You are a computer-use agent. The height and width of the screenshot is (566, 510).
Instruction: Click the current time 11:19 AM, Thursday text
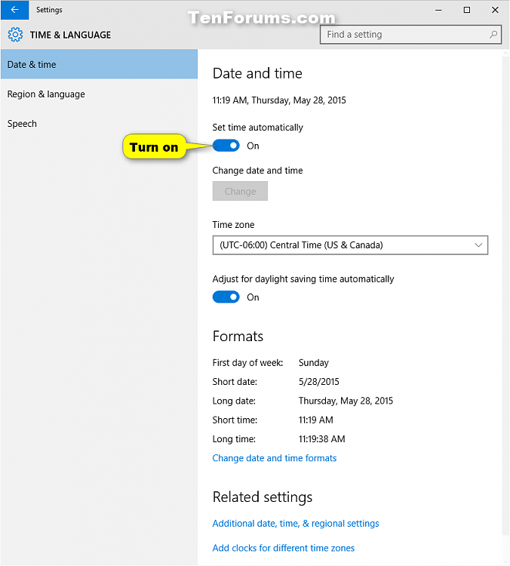279,100
